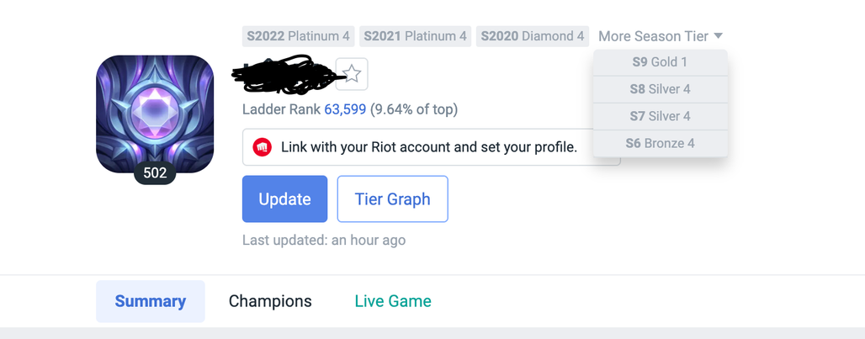Select S7 Silver 4 entry
Viewport: 865px width, 339px height.
coord(661,116)
